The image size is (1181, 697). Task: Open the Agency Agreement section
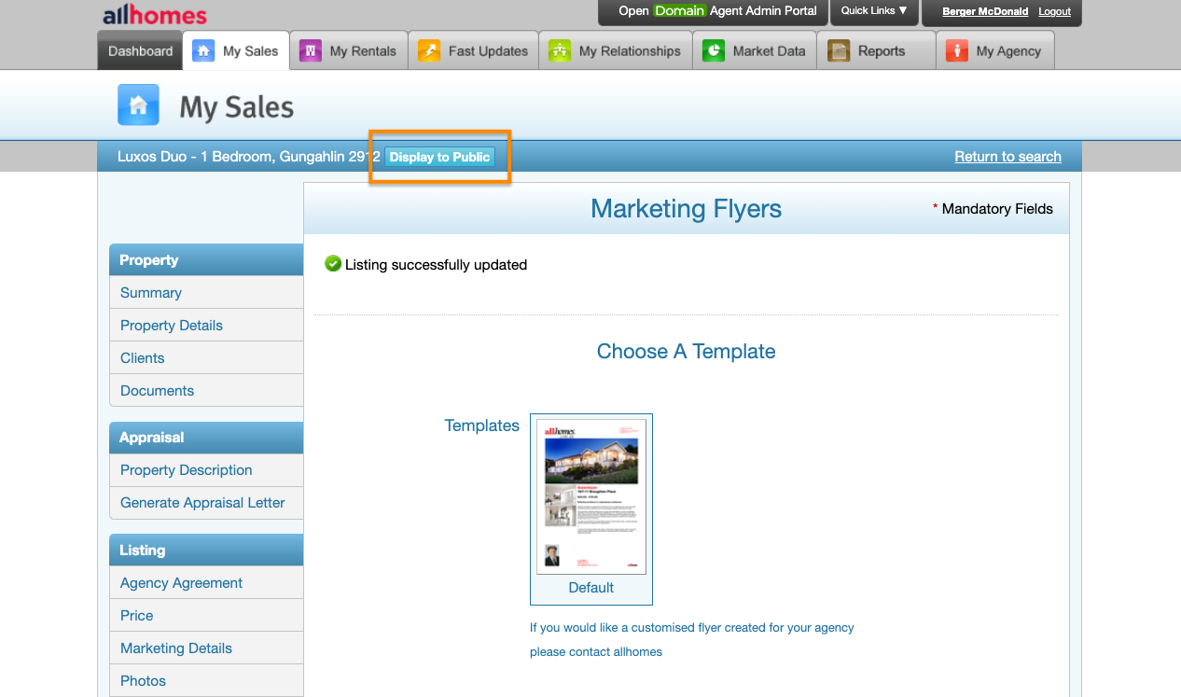pos(181,583)
